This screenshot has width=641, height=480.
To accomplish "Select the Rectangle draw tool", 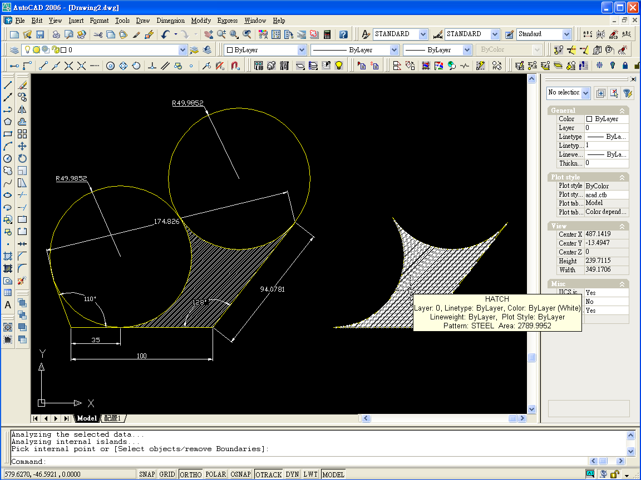I will coord(8,134).
